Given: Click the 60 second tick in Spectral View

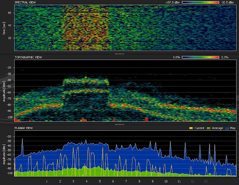Looking at the screenshot, I should [9, 13].
